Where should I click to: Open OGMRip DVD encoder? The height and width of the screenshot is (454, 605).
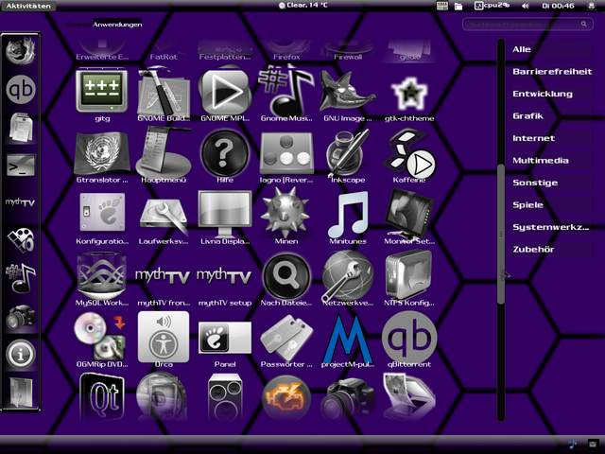click(101, 337)
